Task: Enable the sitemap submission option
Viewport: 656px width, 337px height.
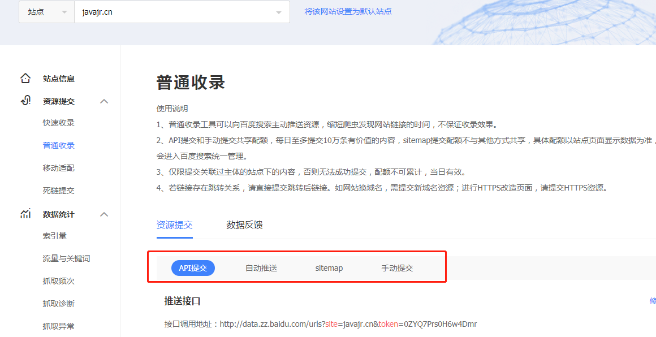Action: coord(329,267)
